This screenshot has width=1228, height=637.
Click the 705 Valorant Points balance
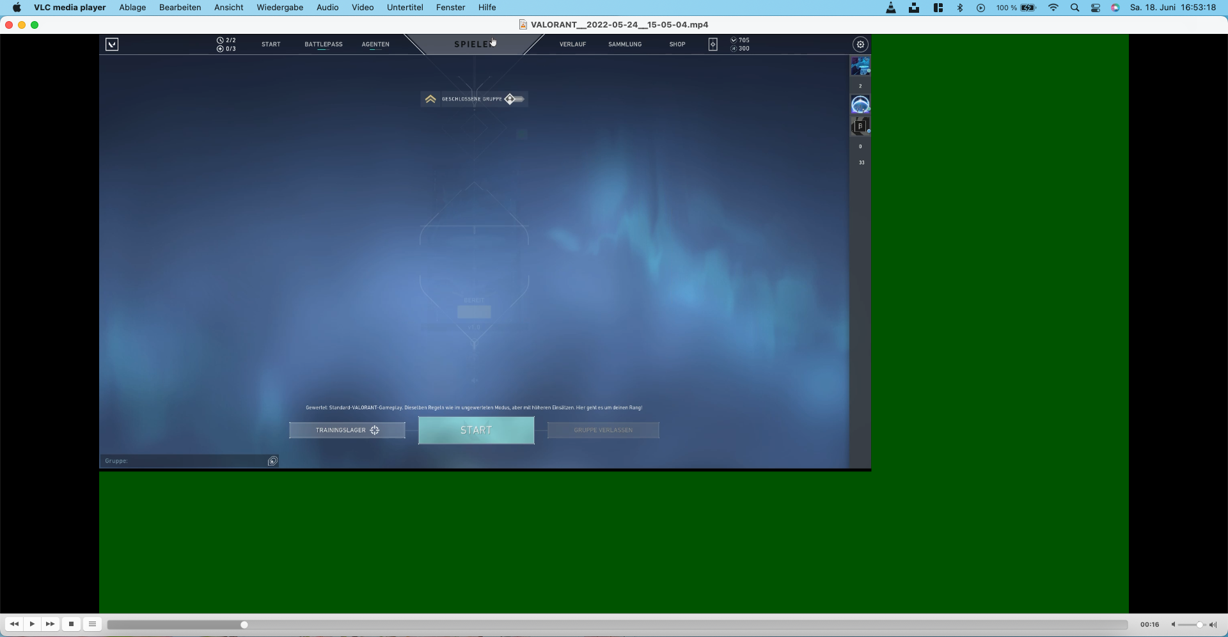[x=740, y=40]
